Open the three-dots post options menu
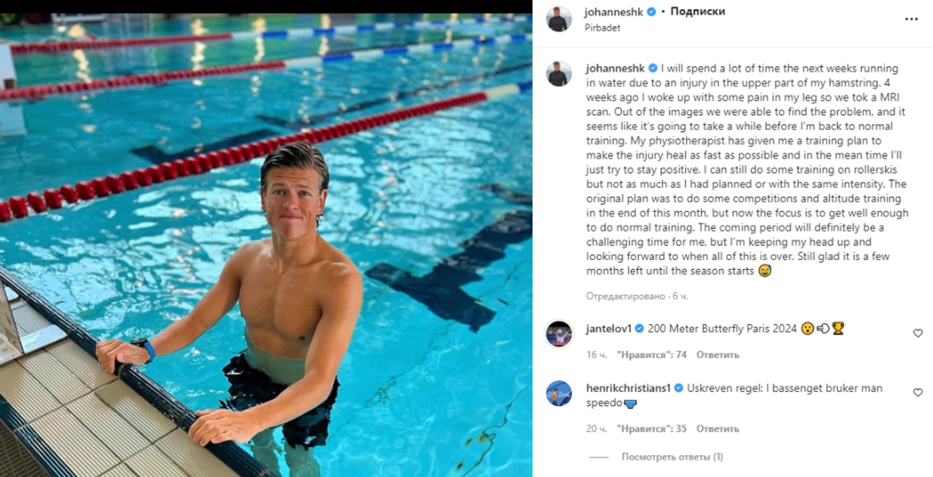 (x=911, y=19)
